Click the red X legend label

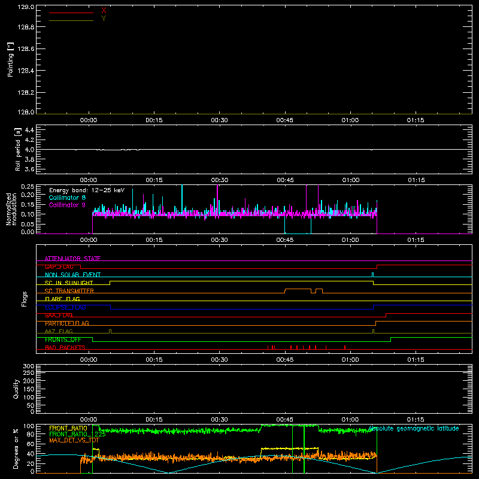point(104,11)
